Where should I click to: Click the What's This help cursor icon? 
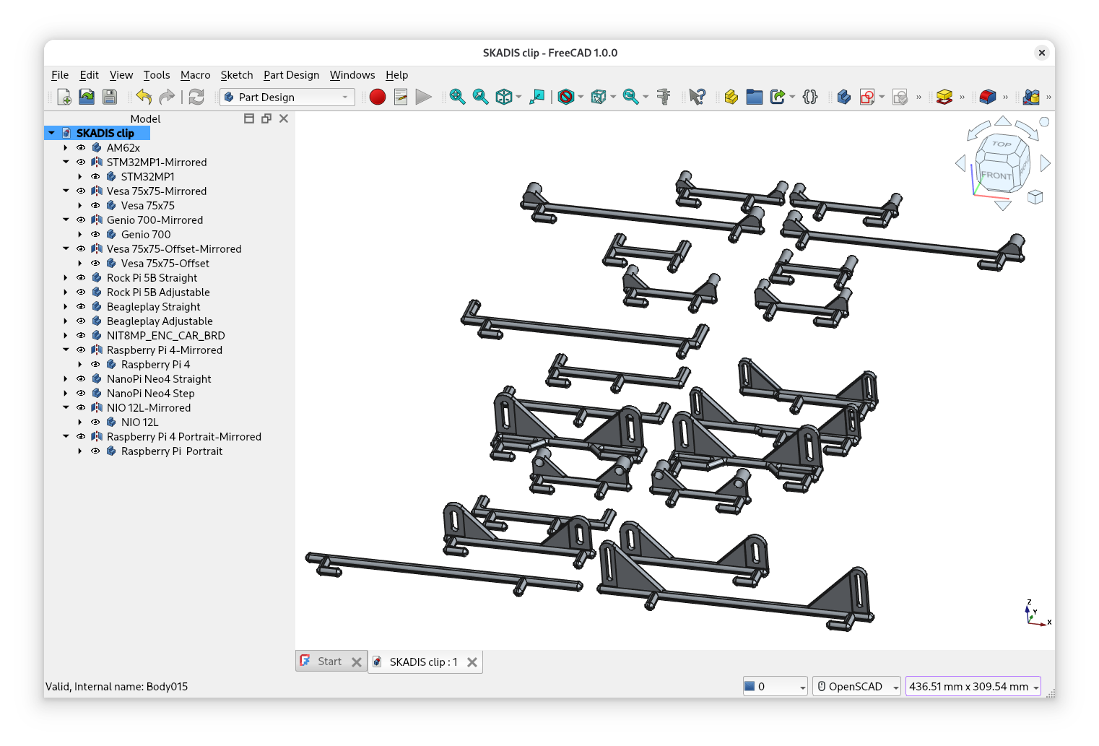(x=697, y=97)
